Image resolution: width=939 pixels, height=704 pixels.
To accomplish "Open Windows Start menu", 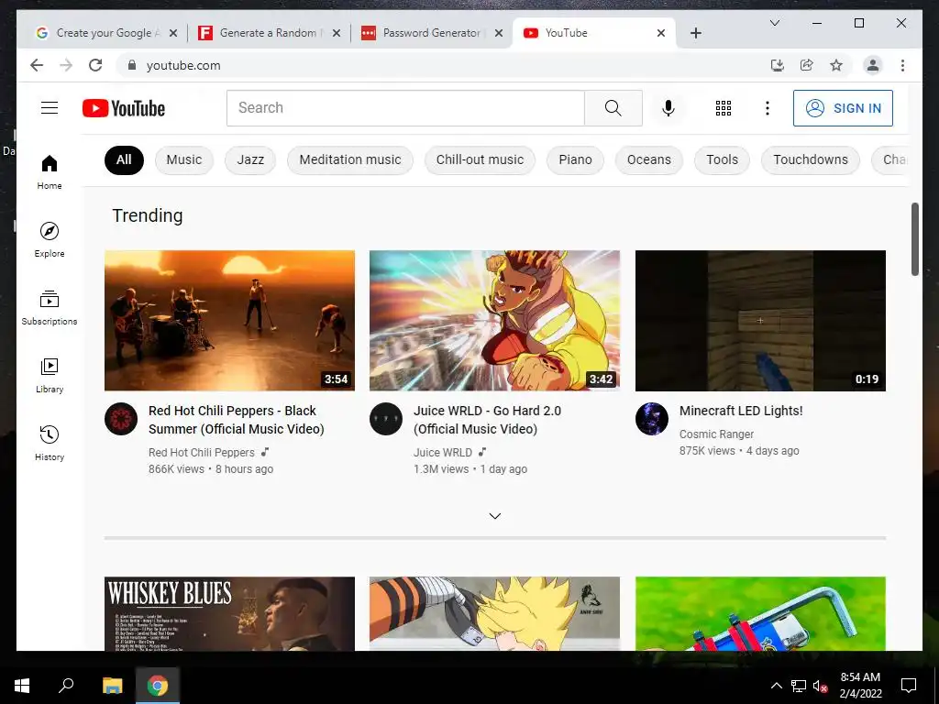I will click(x=22, y=685).
